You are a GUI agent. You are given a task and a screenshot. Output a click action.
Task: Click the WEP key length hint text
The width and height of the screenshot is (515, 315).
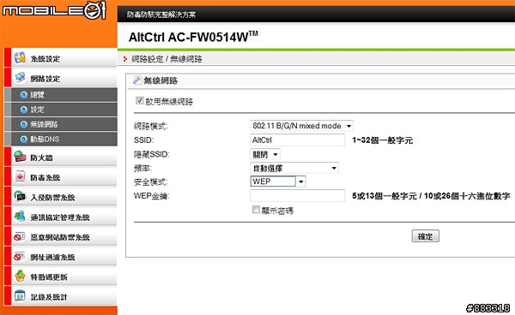click(x=431, y=196)
